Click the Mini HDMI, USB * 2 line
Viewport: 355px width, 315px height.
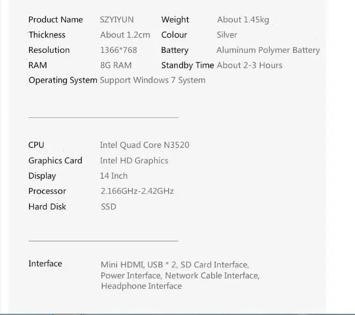pos(175,265)
